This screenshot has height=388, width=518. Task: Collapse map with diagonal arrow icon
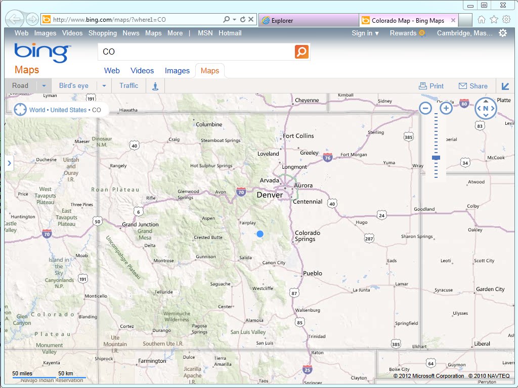coord(505,86)
